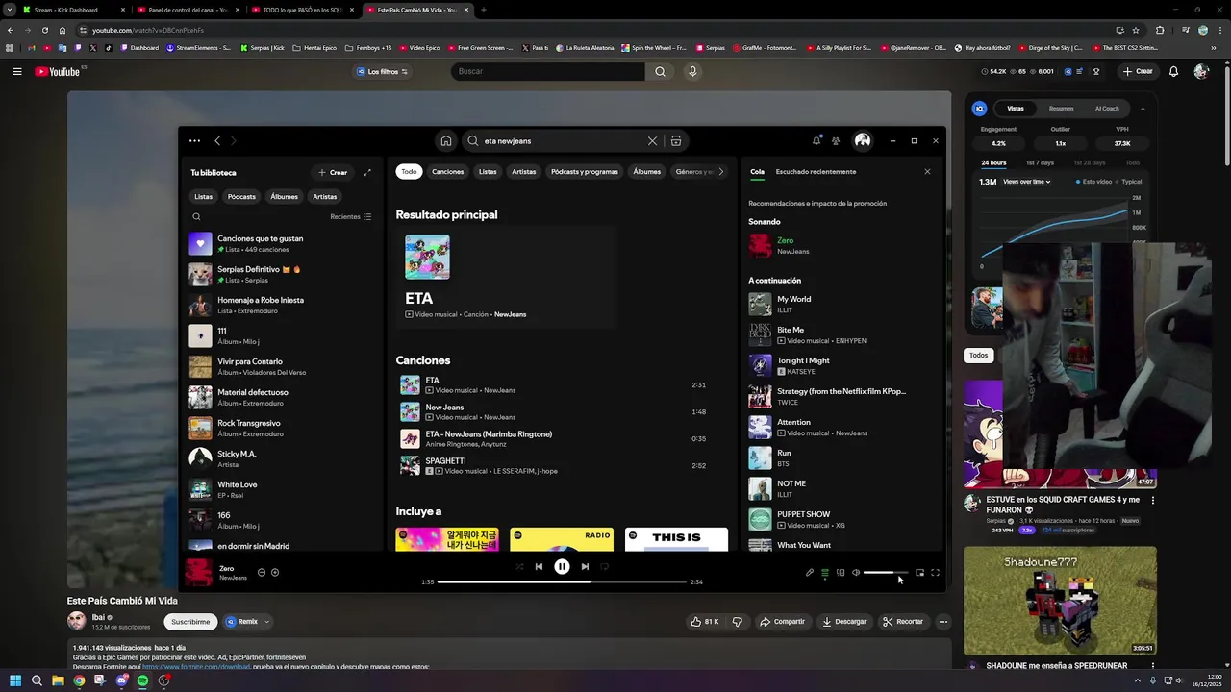This screenshot has width=1231, height=692.
Task: Hide Zero from taste profile
Action: click(262, 573)
